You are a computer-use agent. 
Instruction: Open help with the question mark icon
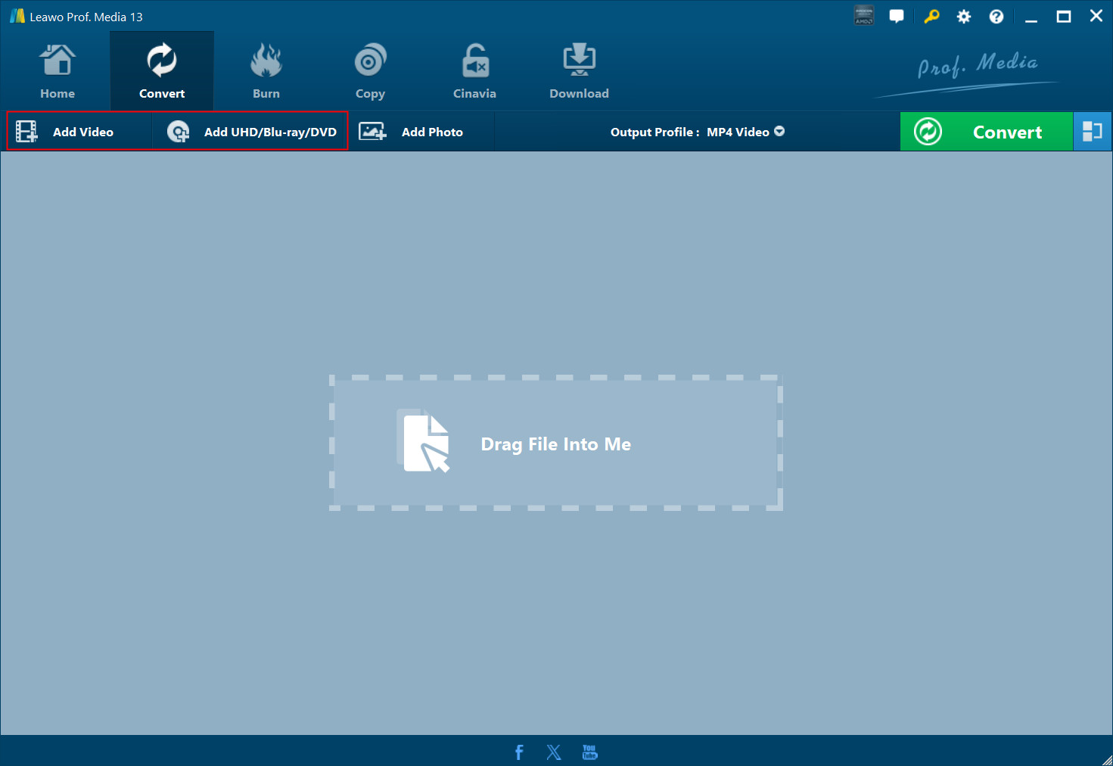point(996,17)
